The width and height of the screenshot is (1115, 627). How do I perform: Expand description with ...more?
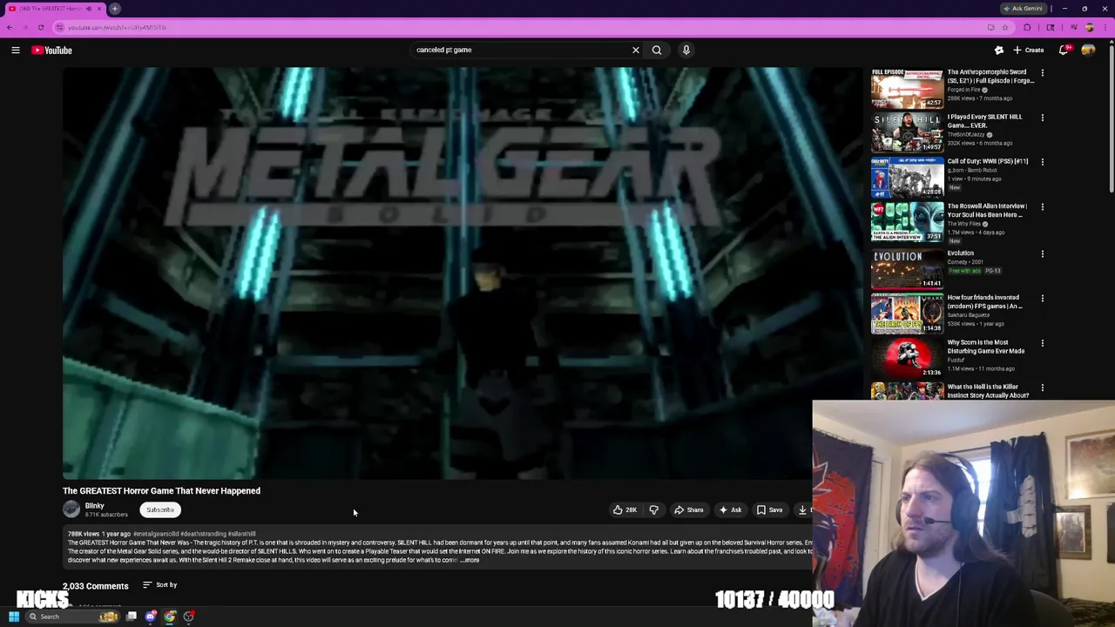point(470,560)
